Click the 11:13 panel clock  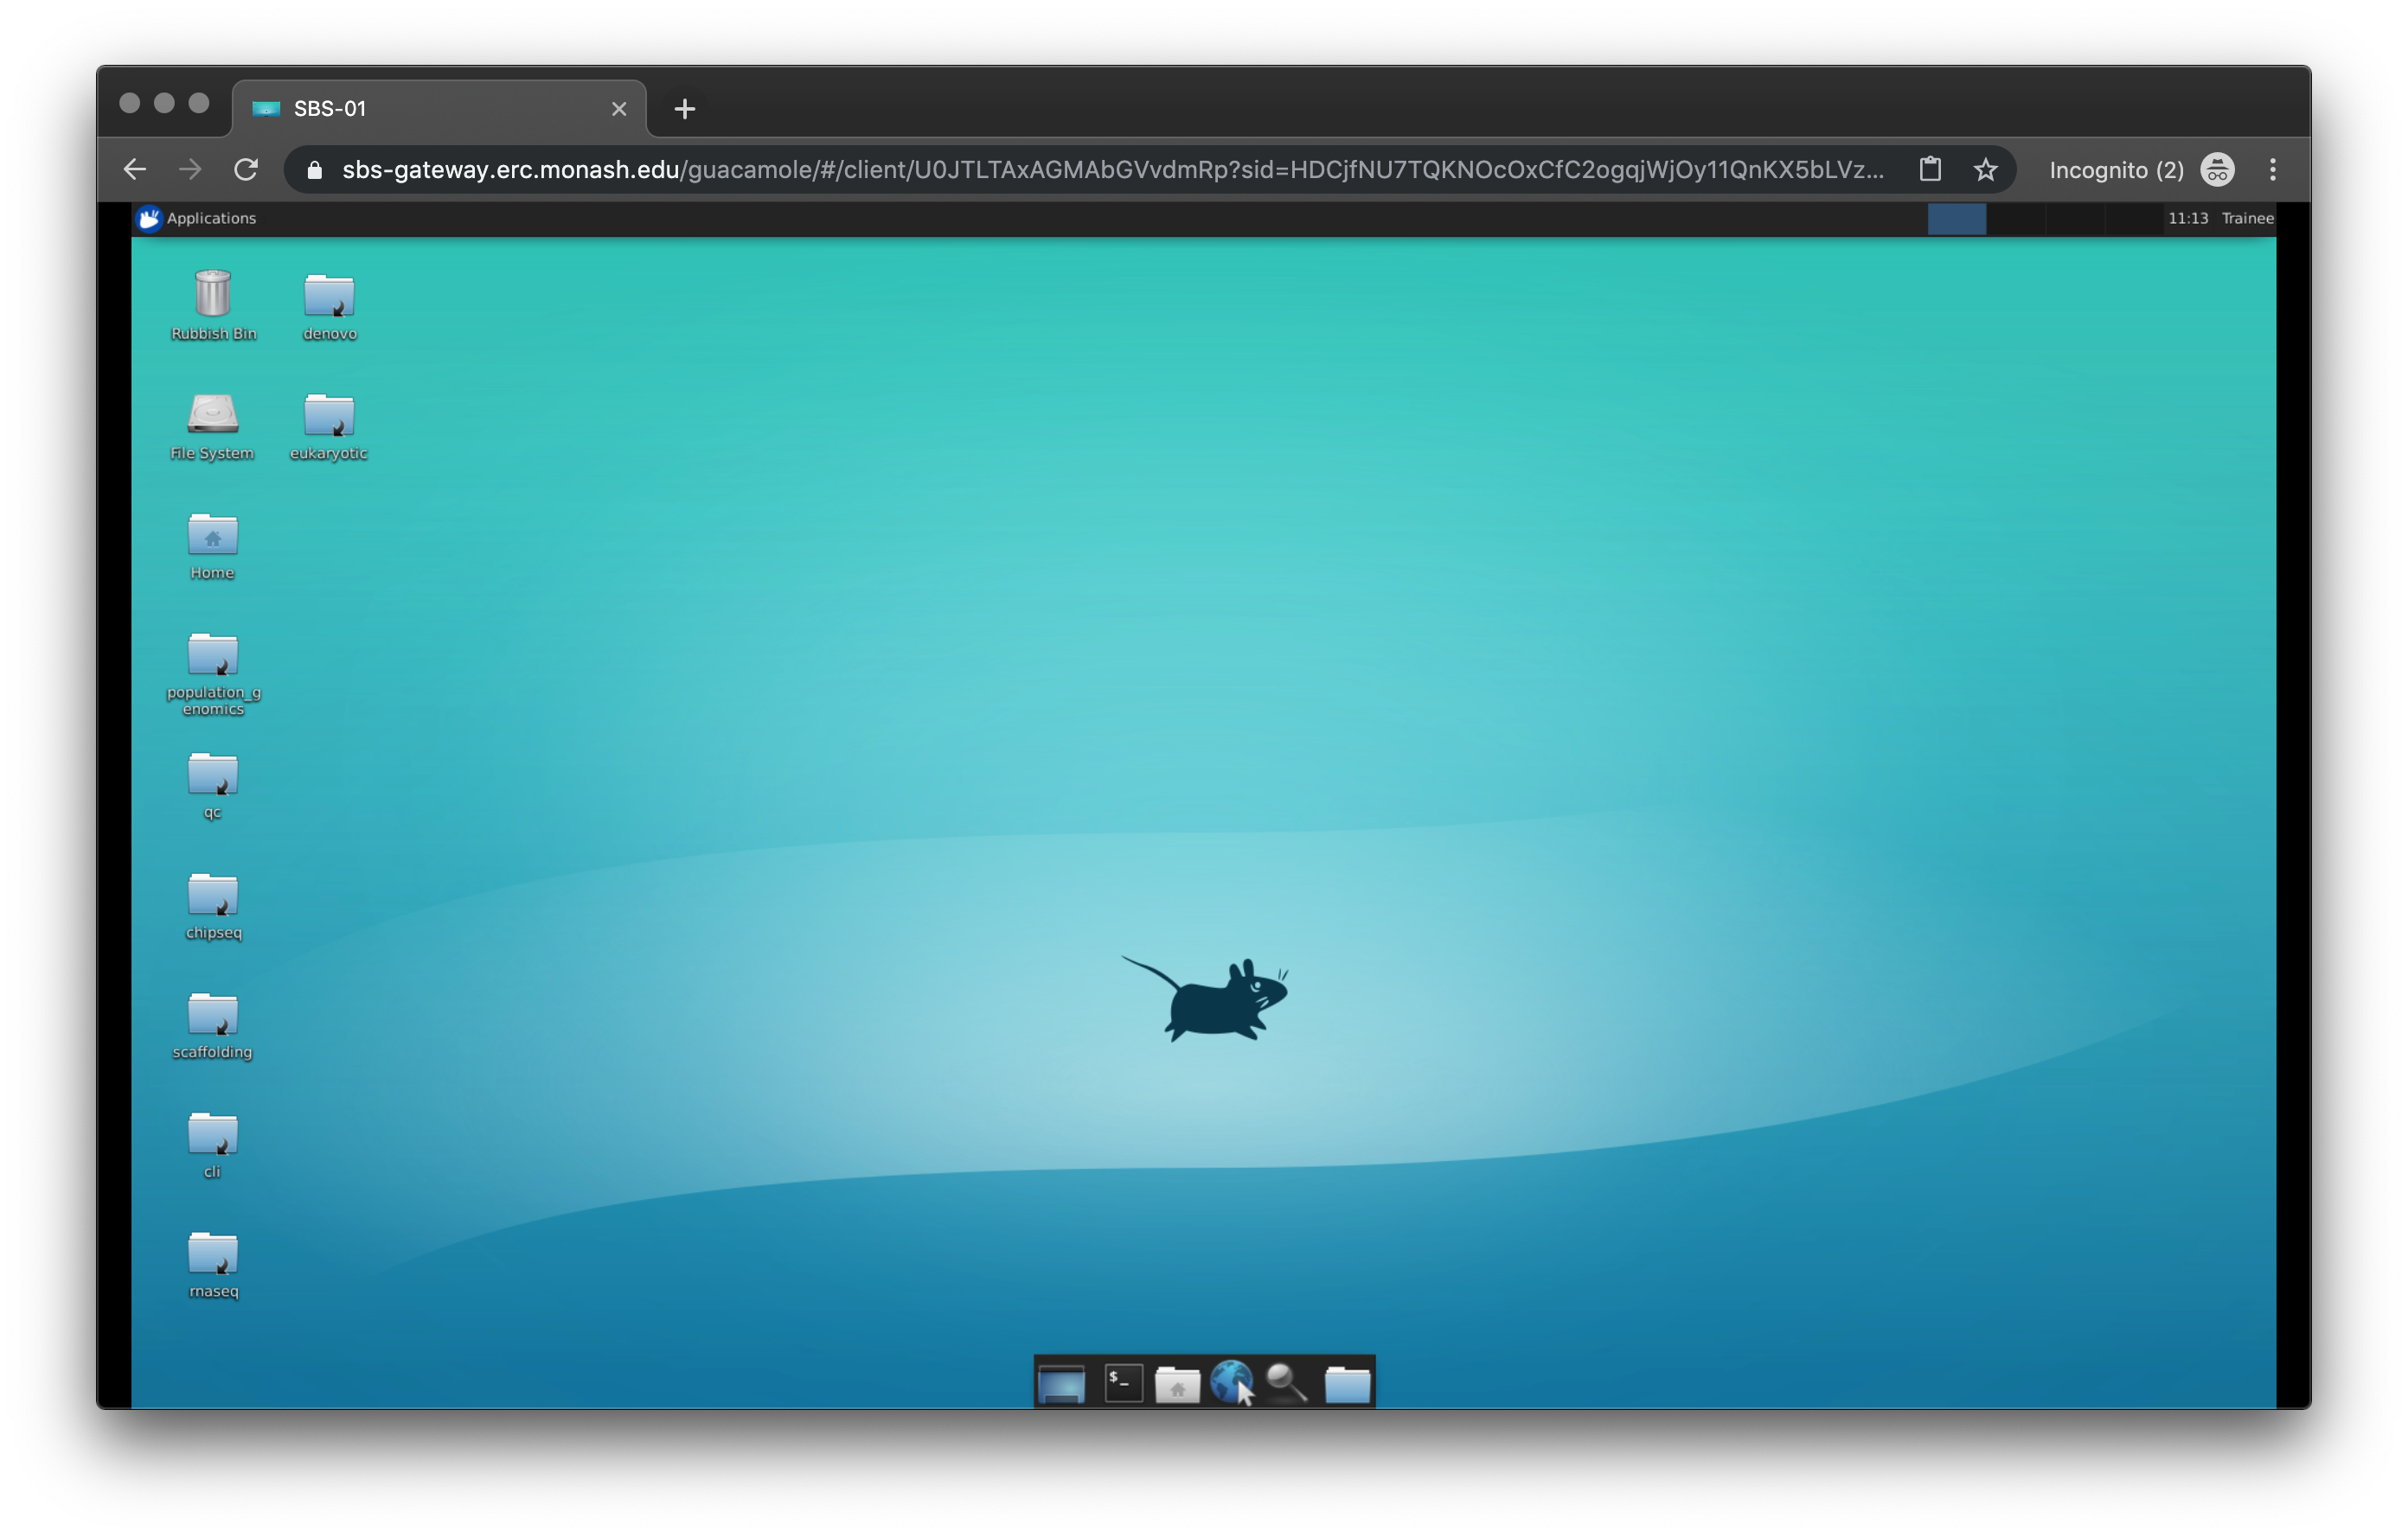tap(2188, 218)
